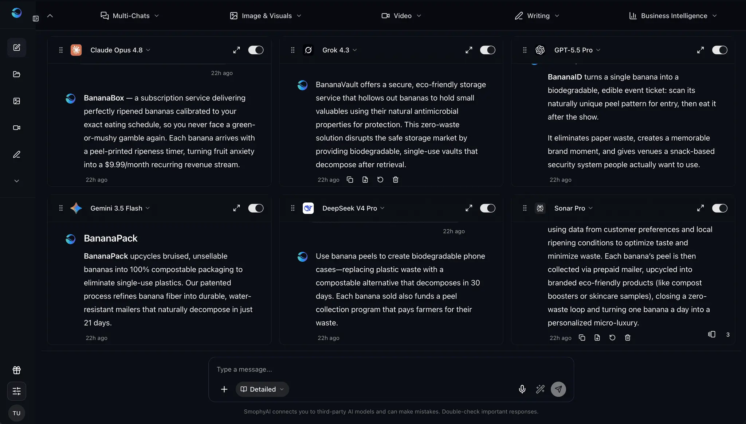Copy the Grok 4.3 BananaVault response
The image size is (746, 424).
(350, 180)
